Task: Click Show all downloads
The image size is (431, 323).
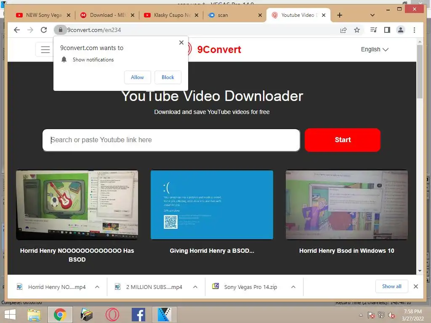Action: coord(392,286)
